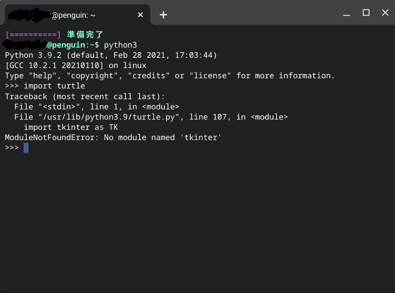Close the @penguin terminal tab
Viewport: 395px width, 293px height.
coord(140,15)
